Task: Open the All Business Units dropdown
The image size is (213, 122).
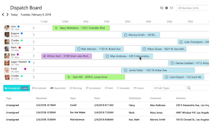Action: click(x=193, y=8)
